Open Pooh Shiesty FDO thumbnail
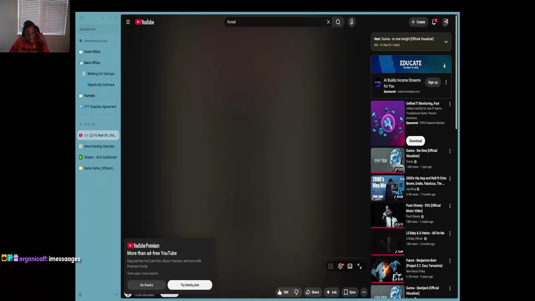This screenshot has width=535, height=301. [387, 215]
